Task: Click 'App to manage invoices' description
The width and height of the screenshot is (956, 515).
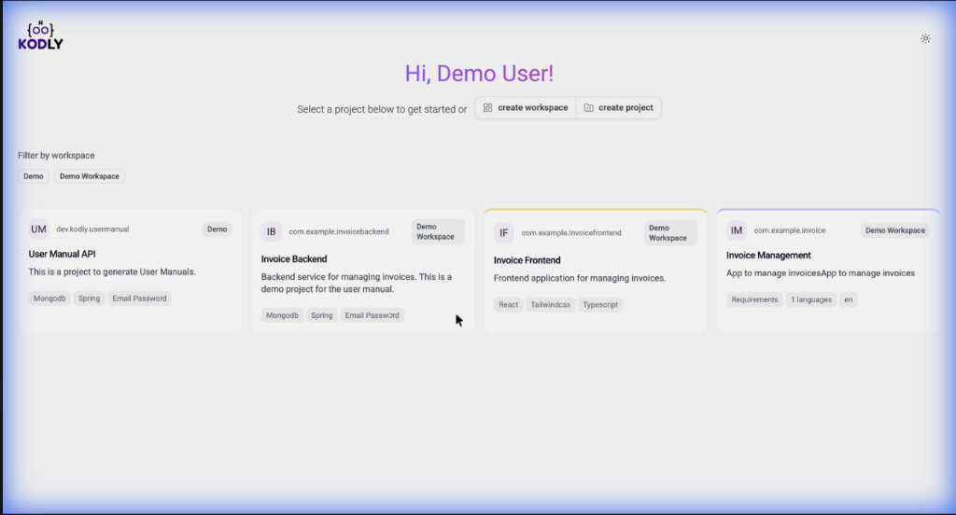Action: point(821,273)
